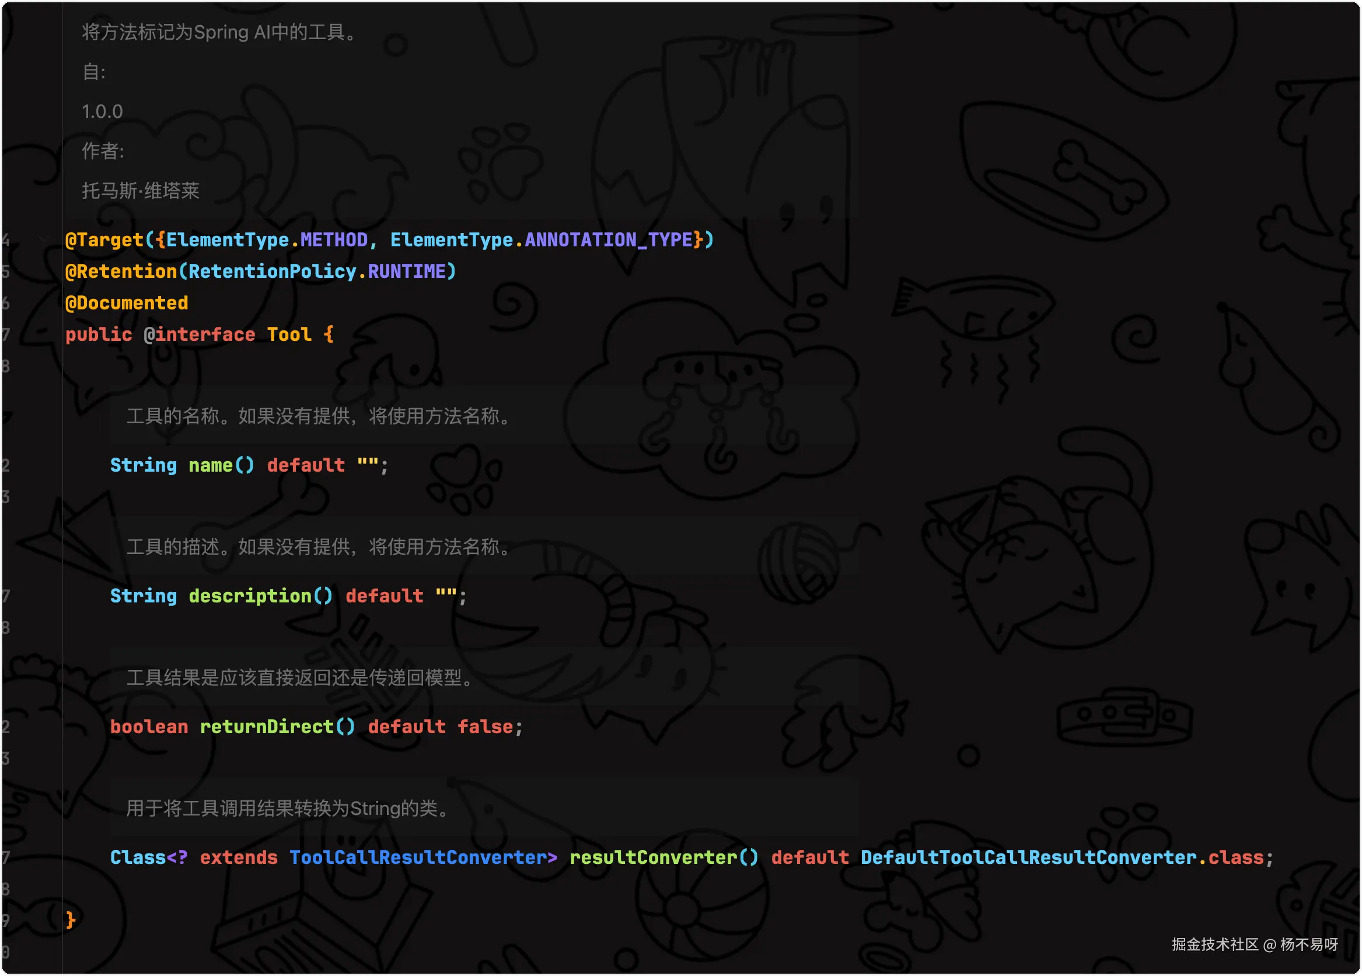This screenshot has height=976, width=1362.
Task: Click the closing brace of Tool interface
Action: point(70,919)
